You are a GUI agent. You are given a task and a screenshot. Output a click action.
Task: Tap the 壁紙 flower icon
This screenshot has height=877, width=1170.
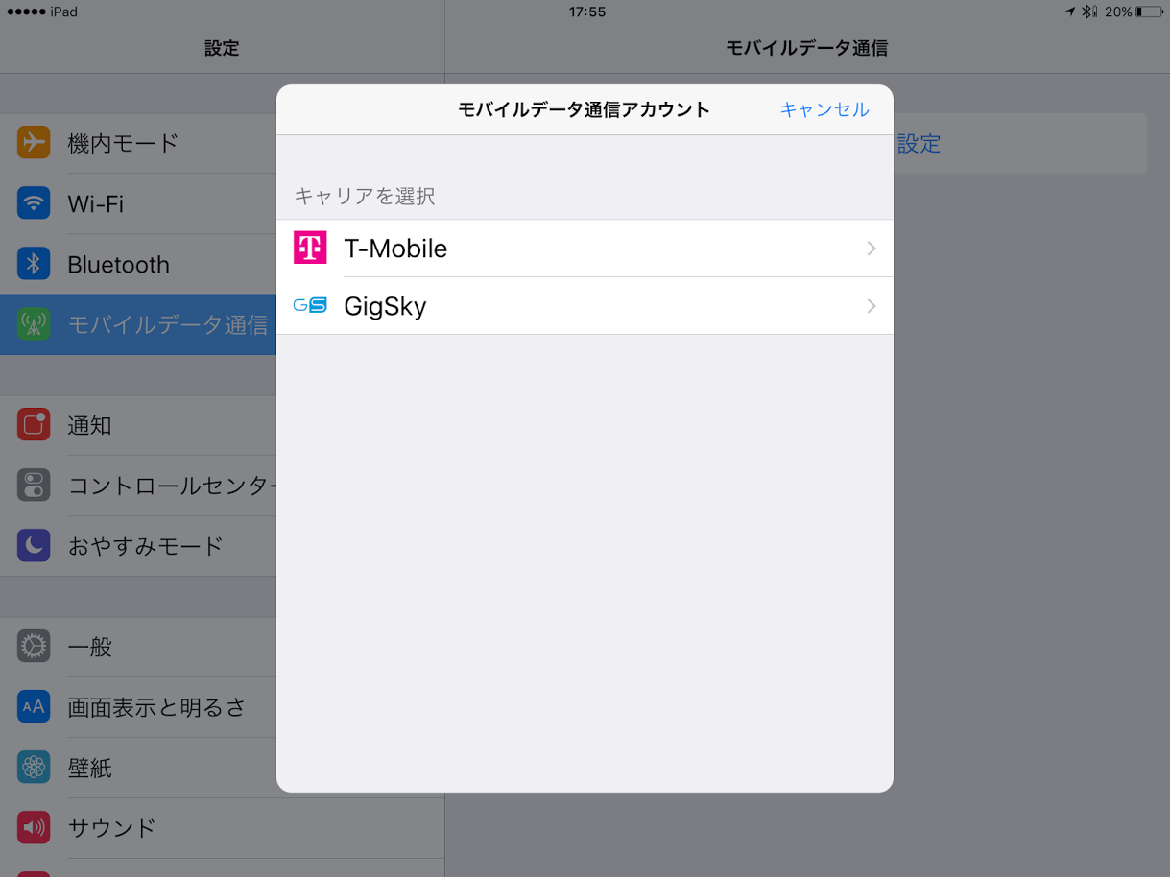(34, 768)
